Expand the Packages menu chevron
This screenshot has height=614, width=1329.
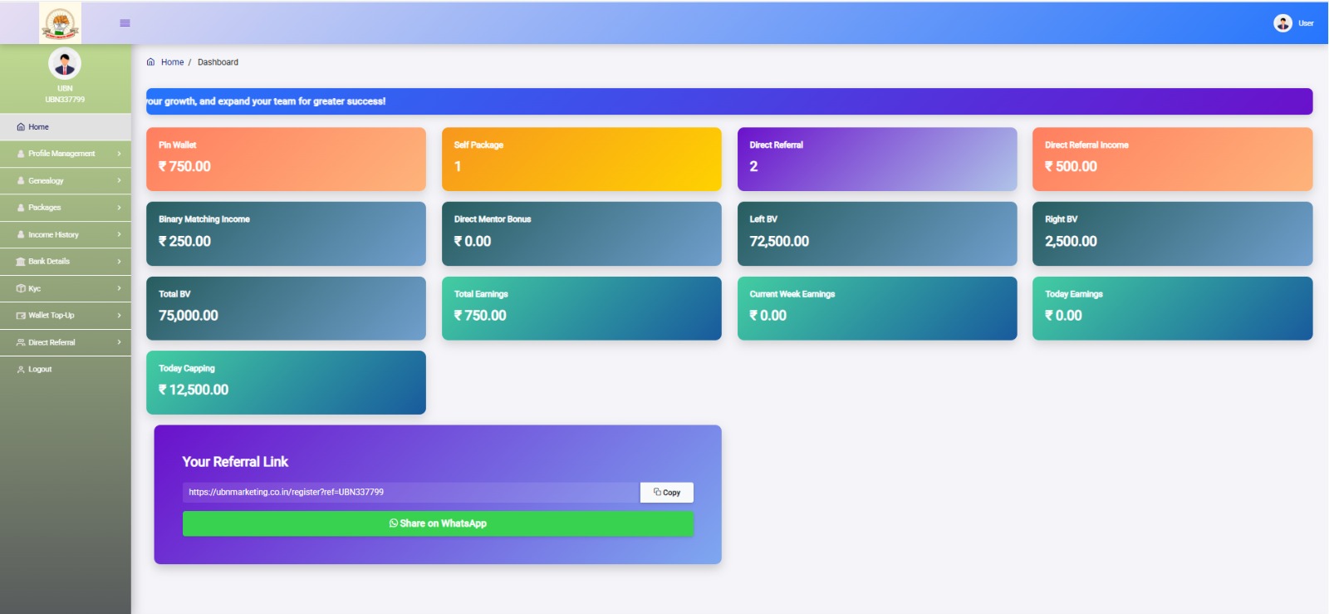click(x=119, y=208)
